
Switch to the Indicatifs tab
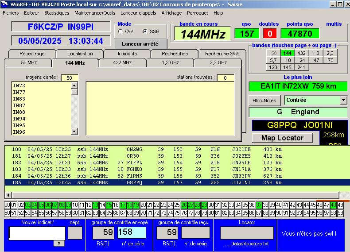(127, 54)
